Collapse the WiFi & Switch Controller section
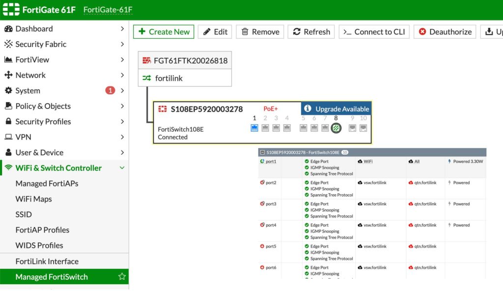 (x=122, y=168)
